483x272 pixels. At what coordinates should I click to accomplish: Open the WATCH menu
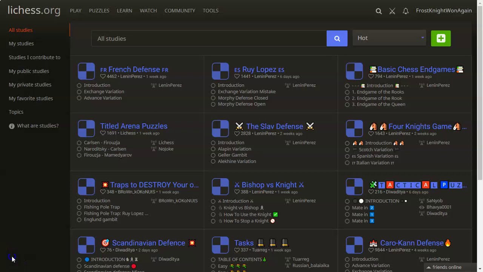[148, 11]
